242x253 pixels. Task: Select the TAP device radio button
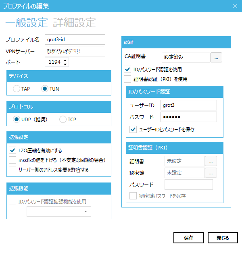(x=17, y=88)
